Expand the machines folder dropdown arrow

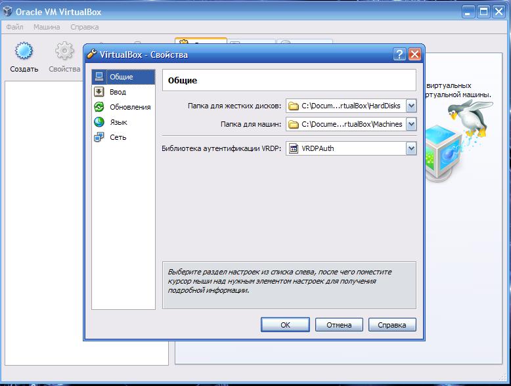pyautogui.click(x=411, y=124)
